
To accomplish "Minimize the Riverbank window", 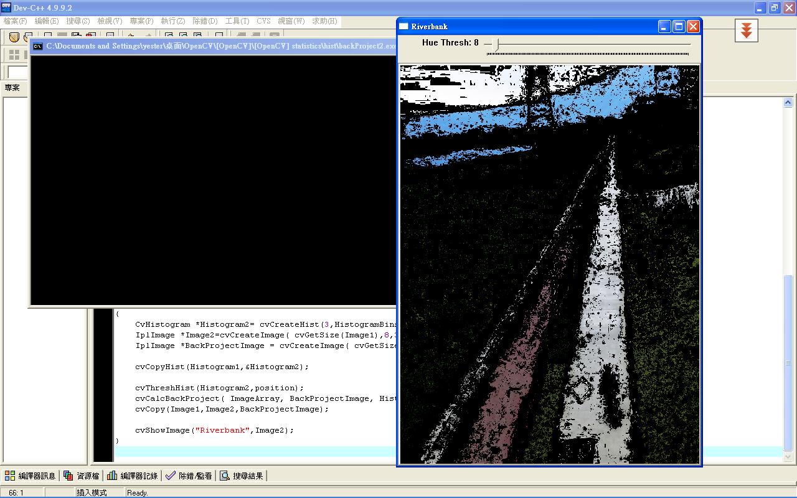I will tap(665, 26).
